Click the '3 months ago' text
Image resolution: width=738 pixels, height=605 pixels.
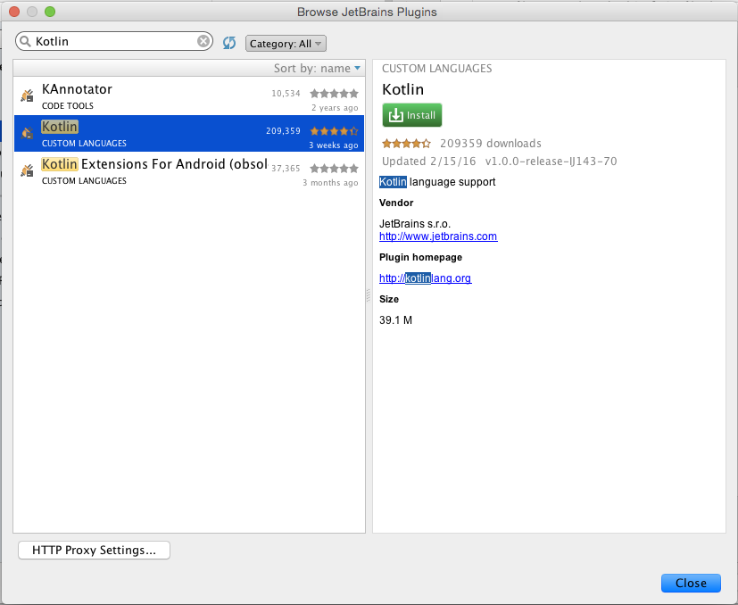click(x=330, y=183)
